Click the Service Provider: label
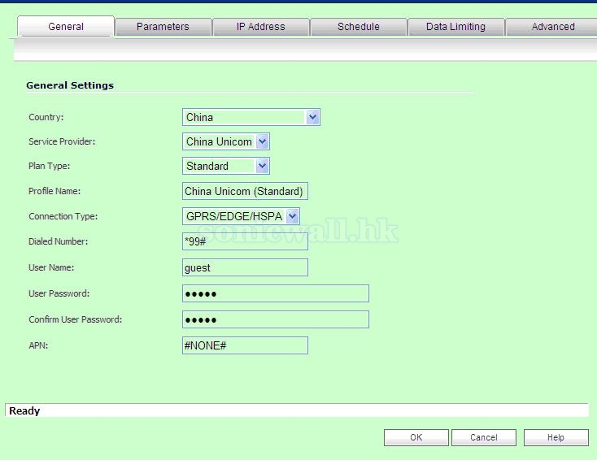 (62, 141)
